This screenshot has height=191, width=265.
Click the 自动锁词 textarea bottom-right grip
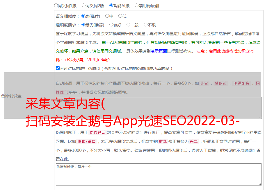coord(260,117)
